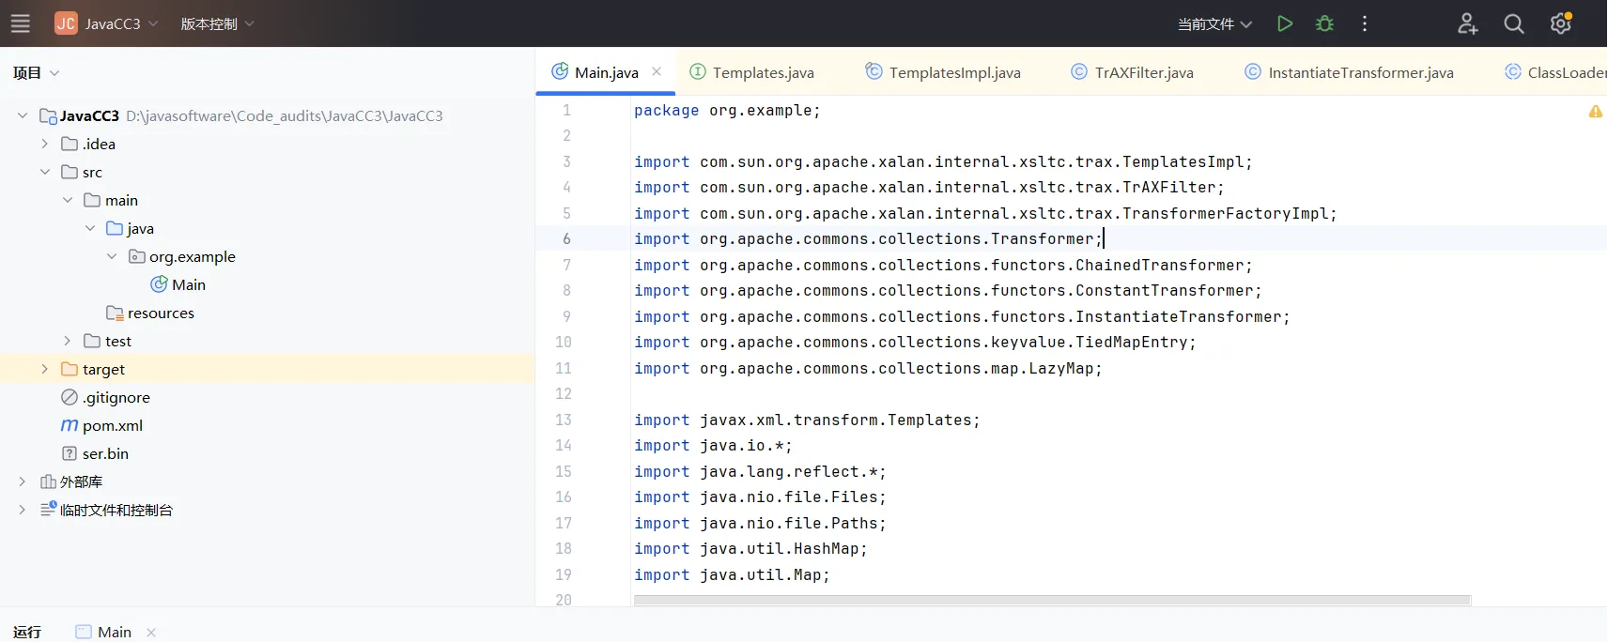The image size is (1608, 642).
Task: Click line number 13 in the gutter
Action: point(564,420)
